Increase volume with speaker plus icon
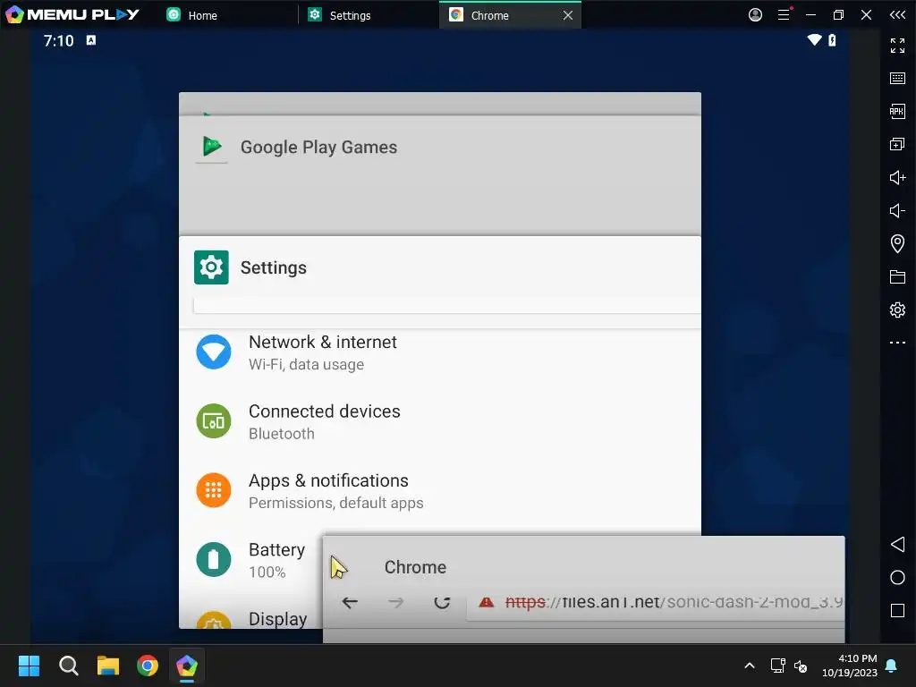 coord(897,177)
